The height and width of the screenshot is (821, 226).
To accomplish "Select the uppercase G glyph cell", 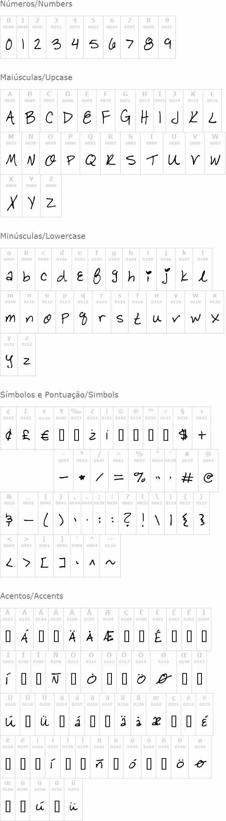I will 125,111.
